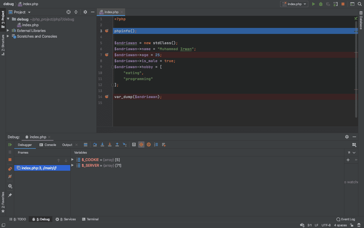Click the Step Over debugger icon
The height and width of the screenshot is (228, 364).
[x=95, y=145]
